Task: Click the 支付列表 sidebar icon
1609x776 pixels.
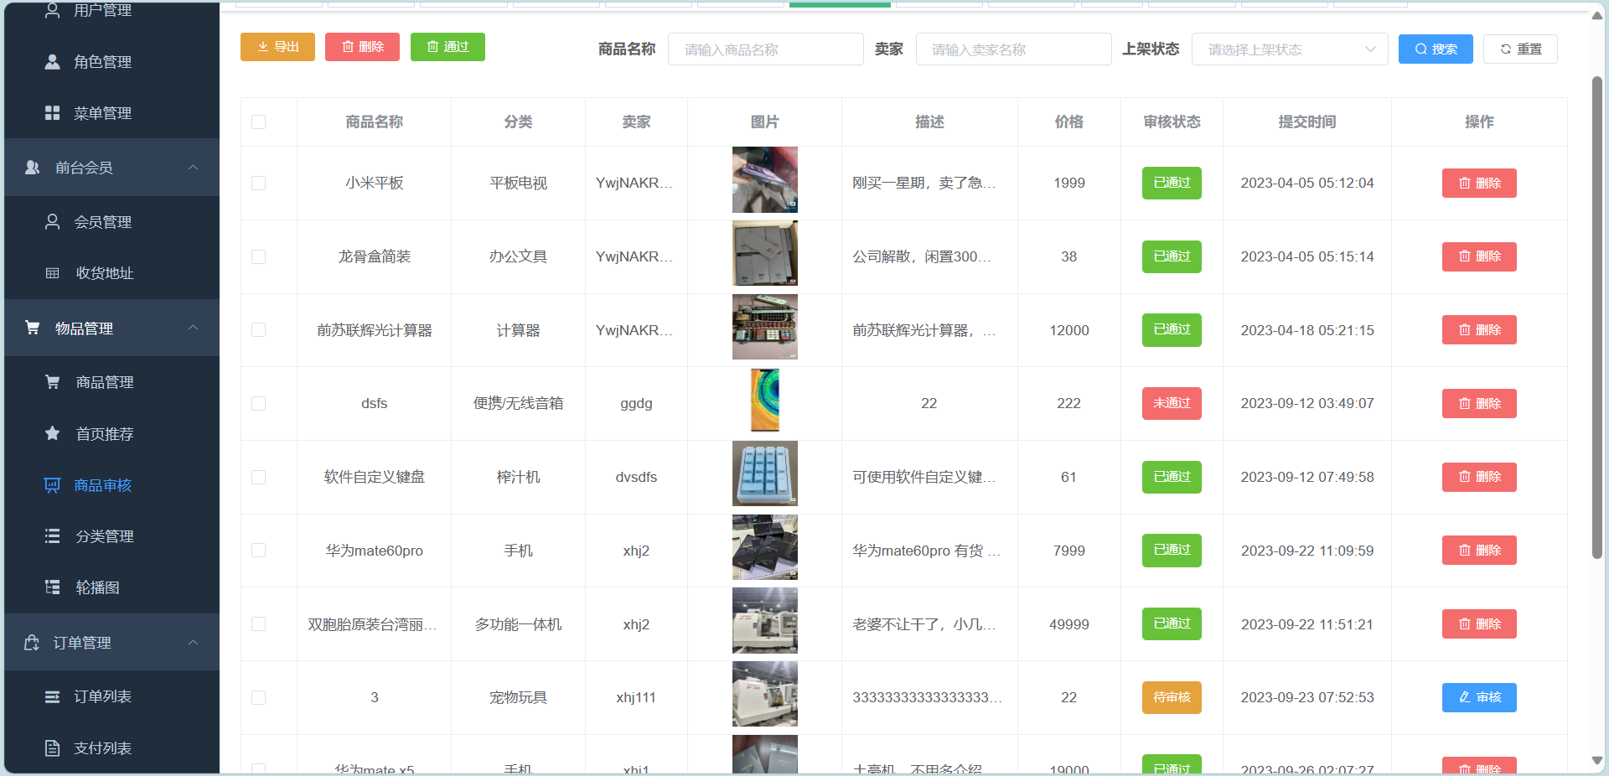Action: click(53, 748)
